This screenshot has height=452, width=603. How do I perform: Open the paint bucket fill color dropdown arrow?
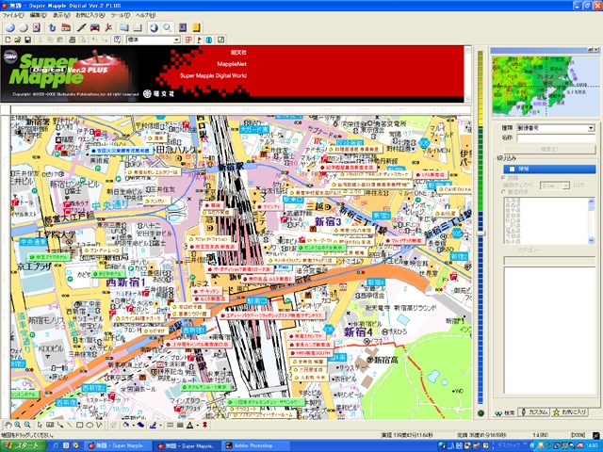point(133,425)
